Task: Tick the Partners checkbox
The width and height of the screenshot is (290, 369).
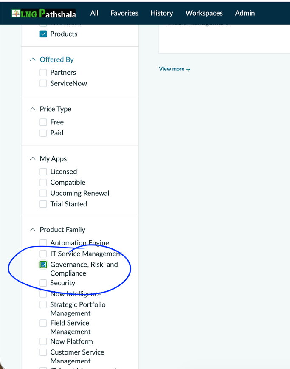Action: click(43, 73)
